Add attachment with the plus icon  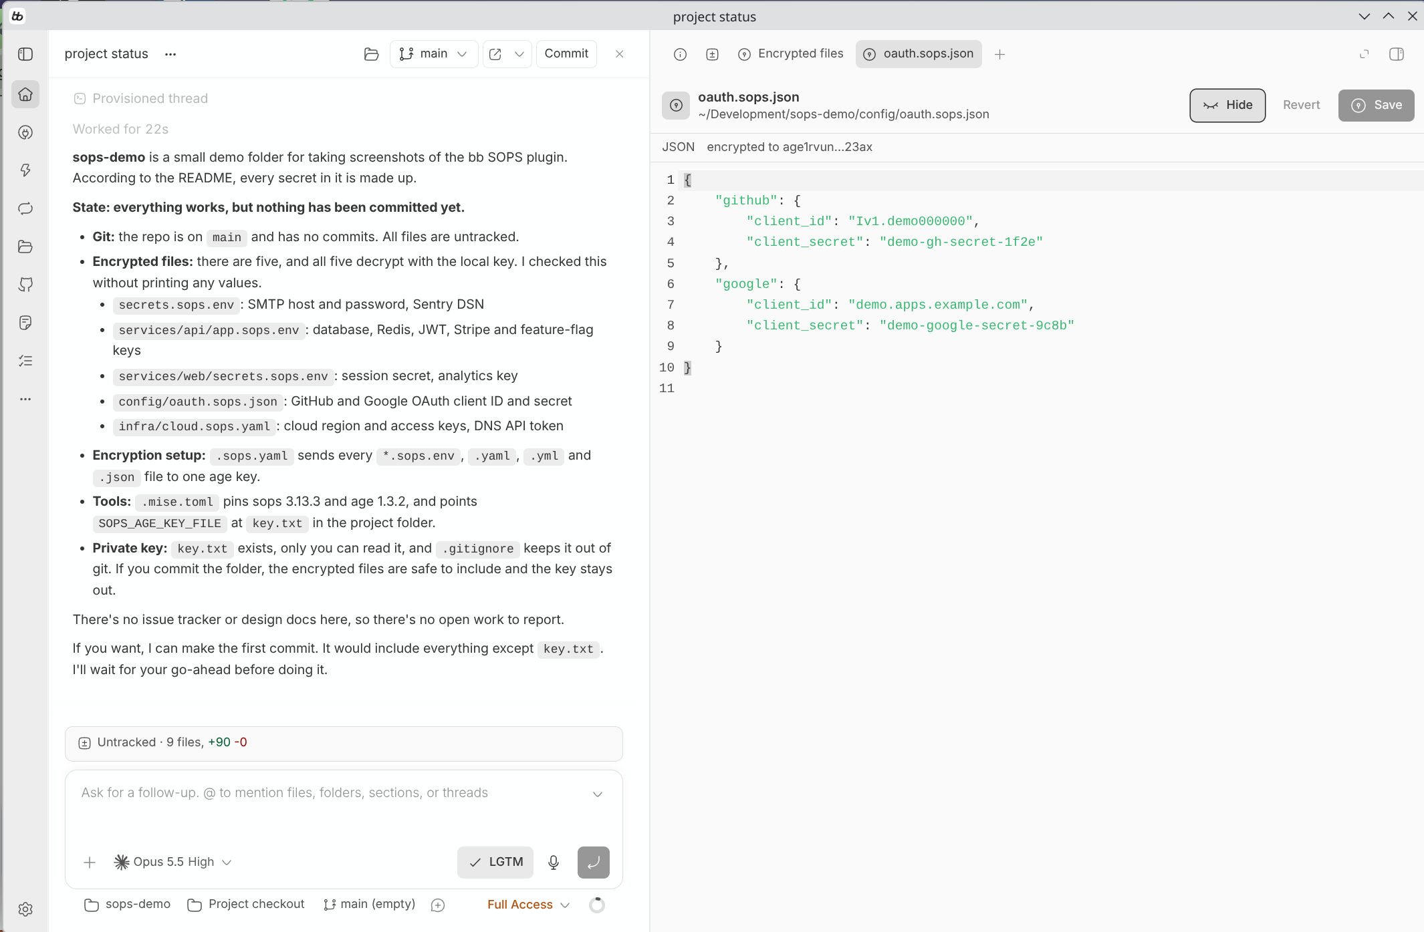point(90,863)
